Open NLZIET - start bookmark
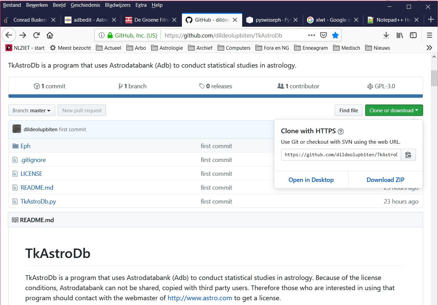The image size is (438, 305). point(25,48)
